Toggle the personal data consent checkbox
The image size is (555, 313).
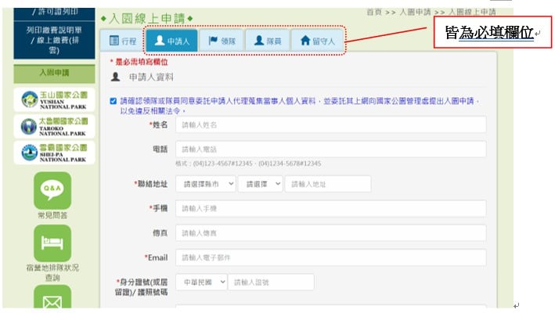tap(114, 101)
